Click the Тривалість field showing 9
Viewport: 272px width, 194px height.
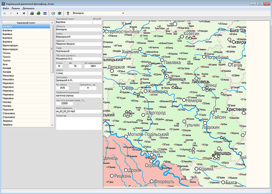pos(88,88)
